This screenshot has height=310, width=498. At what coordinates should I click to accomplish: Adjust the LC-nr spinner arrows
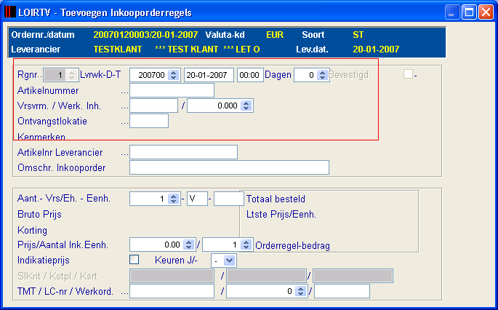coord(300,291)
